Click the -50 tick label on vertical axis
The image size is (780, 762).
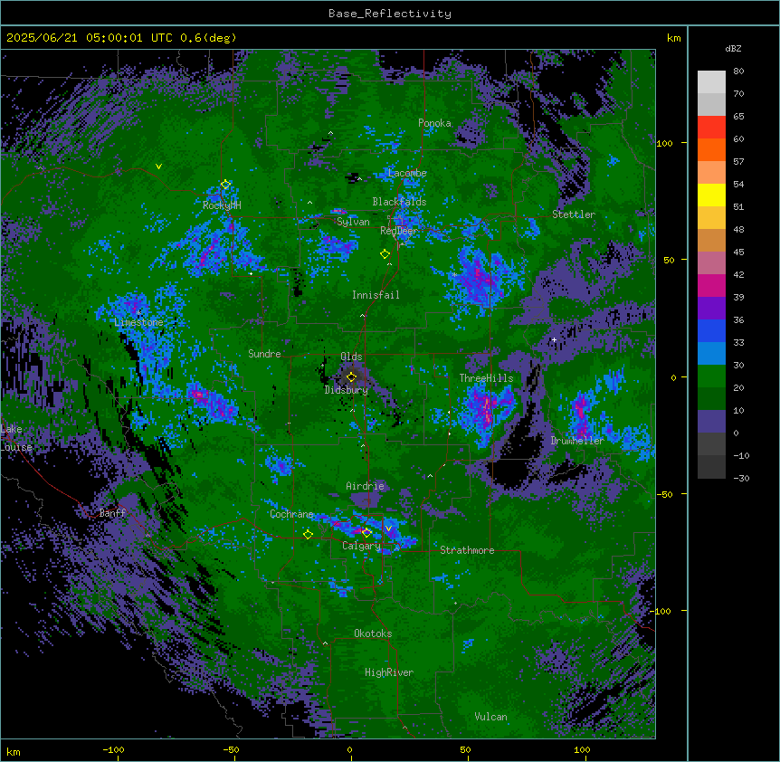664,494
